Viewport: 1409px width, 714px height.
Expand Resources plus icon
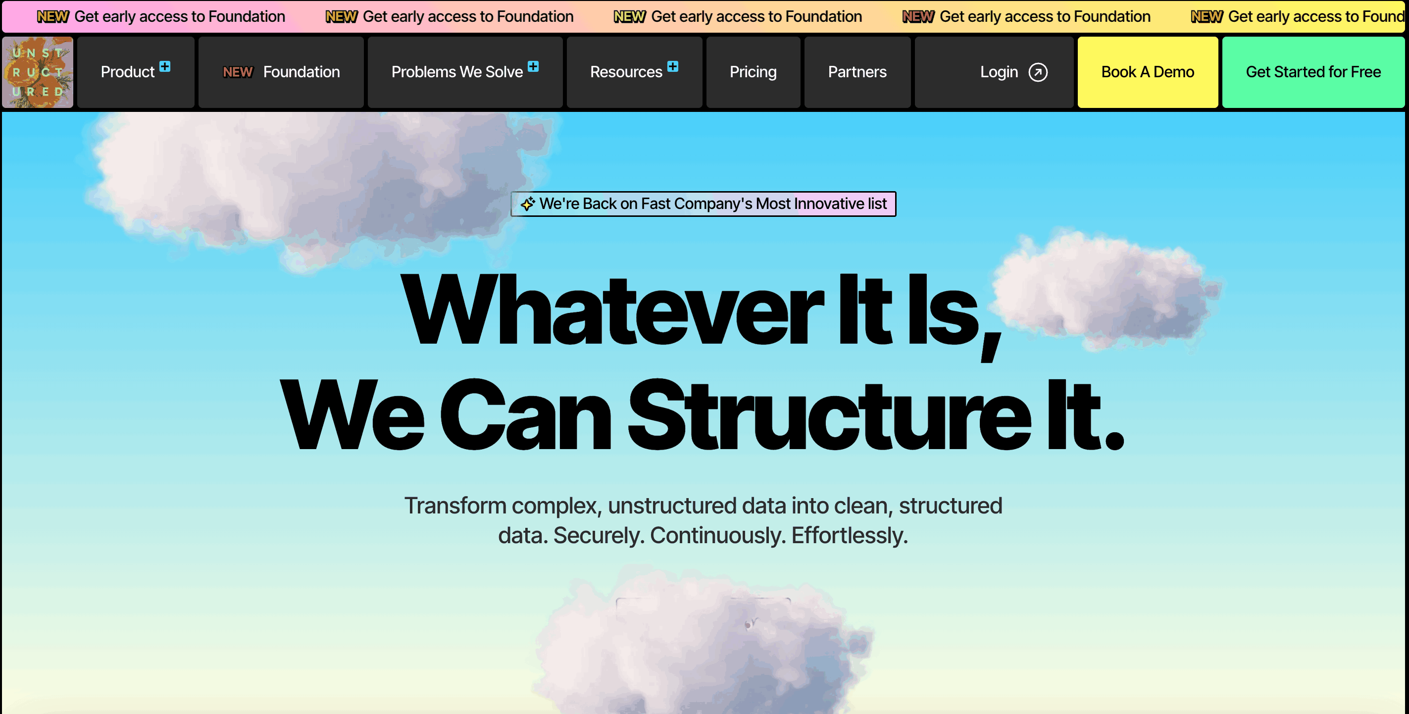pos(673,66)
